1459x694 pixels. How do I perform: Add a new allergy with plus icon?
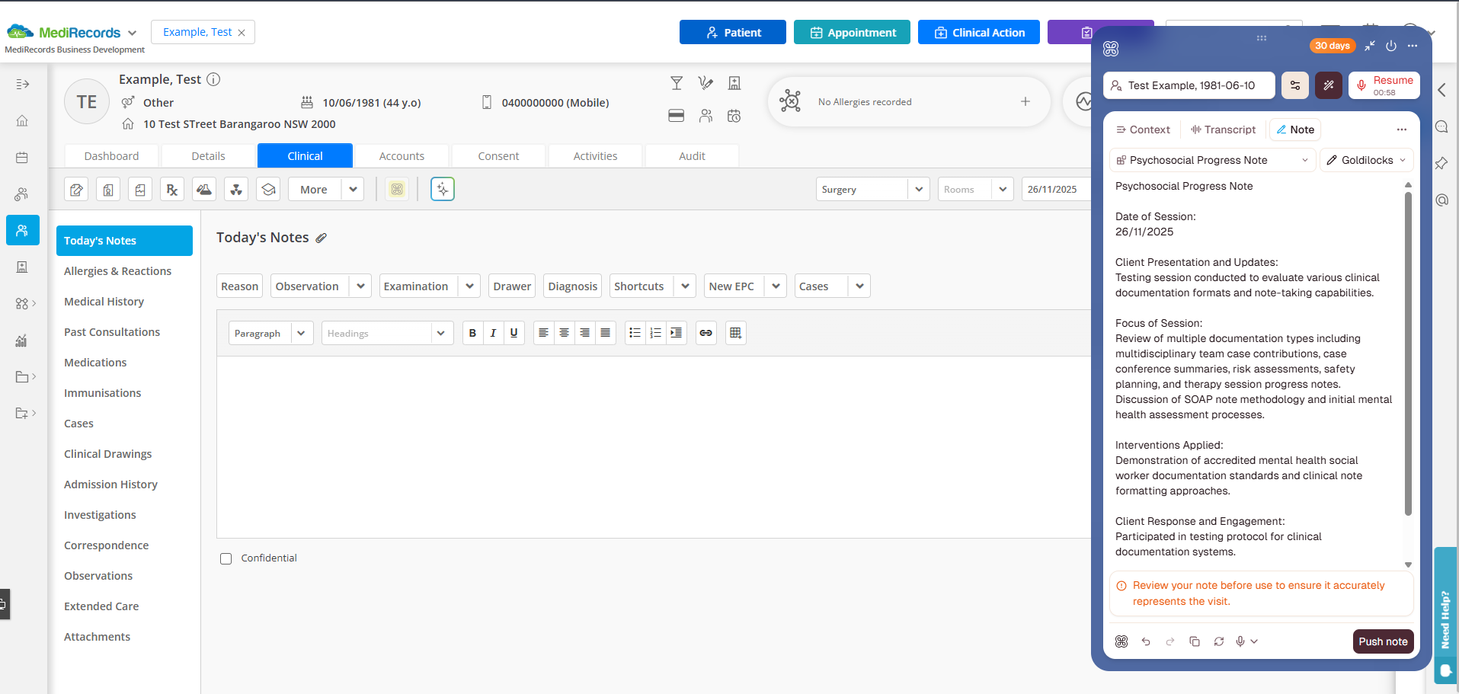1025,101
